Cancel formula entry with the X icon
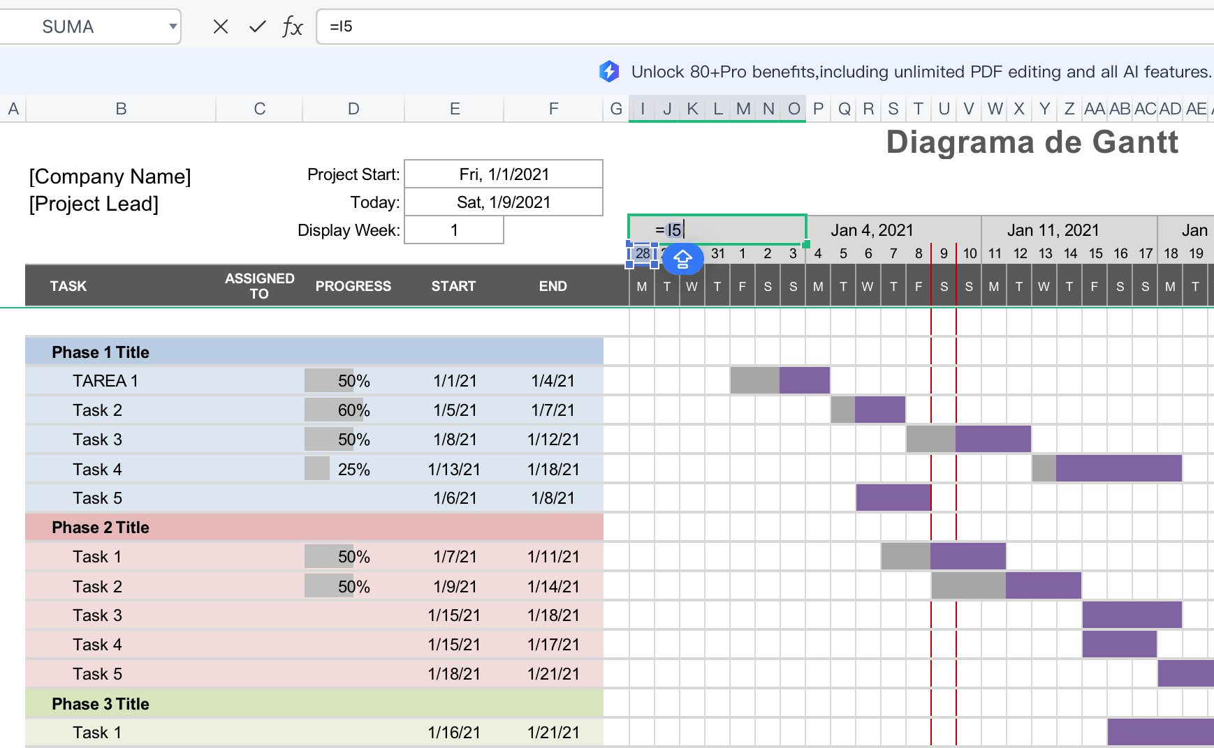The height and width of the screenshot is (748, 1214). (221, 27)
